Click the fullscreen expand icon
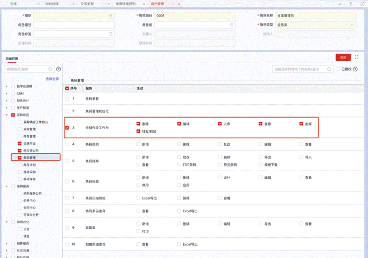Viewport: 368px width, 258px height. coord(356,57)
